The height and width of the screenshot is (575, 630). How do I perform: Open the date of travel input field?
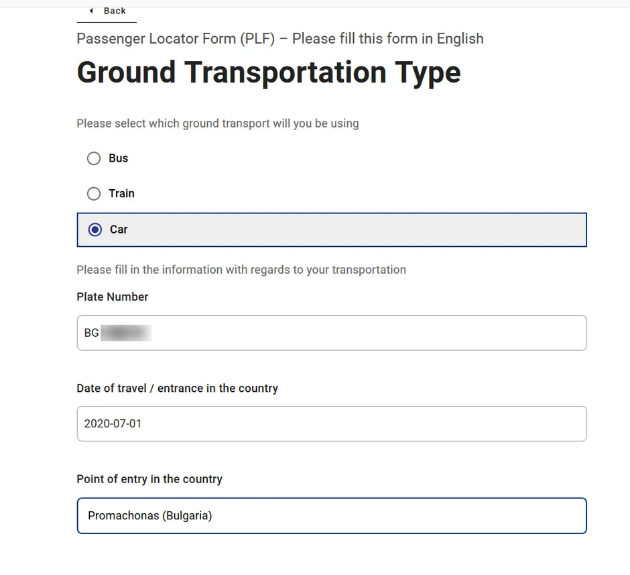(332, 423)
